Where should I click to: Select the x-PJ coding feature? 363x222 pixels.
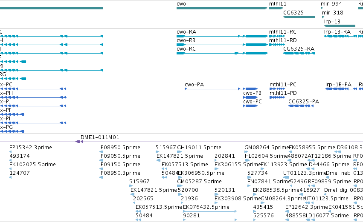click(33, 106)
